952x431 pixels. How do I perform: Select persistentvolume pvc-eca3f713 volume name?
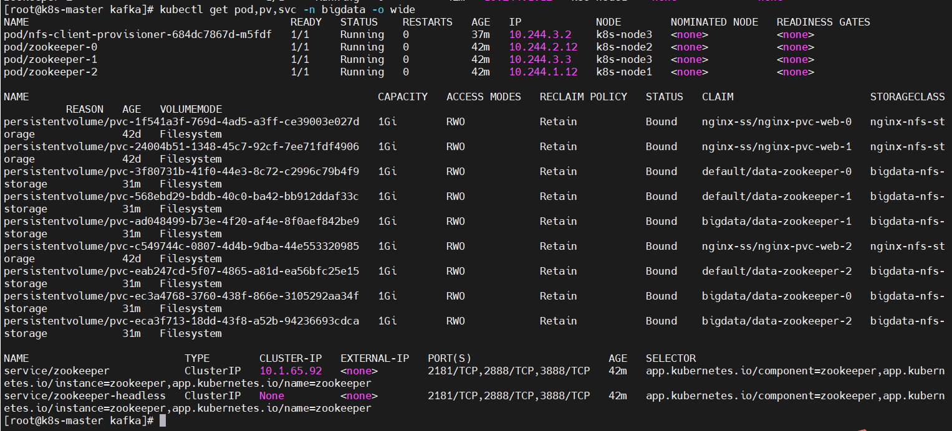181,321
